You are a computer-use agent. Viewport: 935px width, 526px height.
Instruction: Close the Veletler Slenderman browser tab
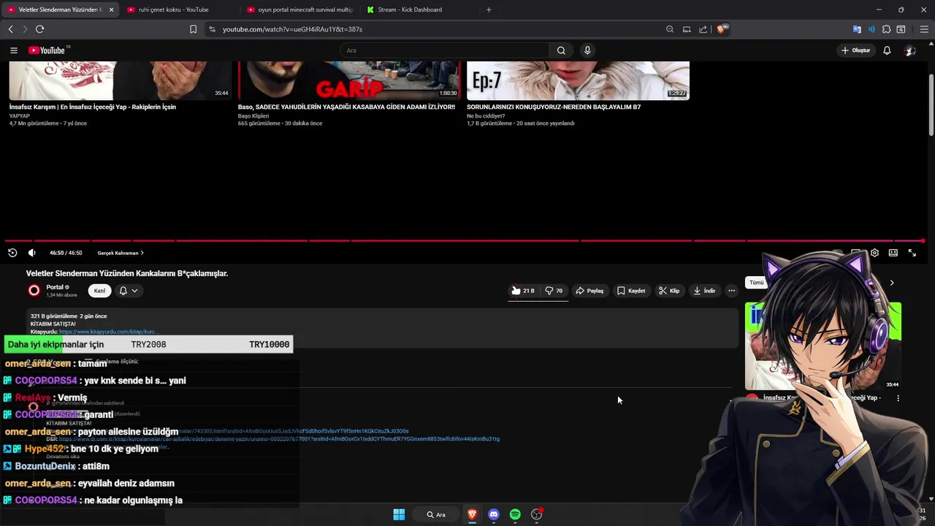(x=111, y=9)
